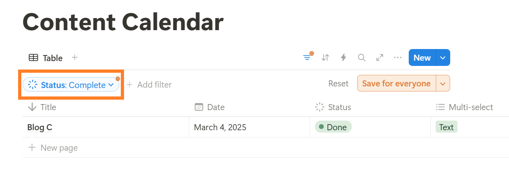
Task: Open the New button dropdown arrow
Action: pos(443,57)
